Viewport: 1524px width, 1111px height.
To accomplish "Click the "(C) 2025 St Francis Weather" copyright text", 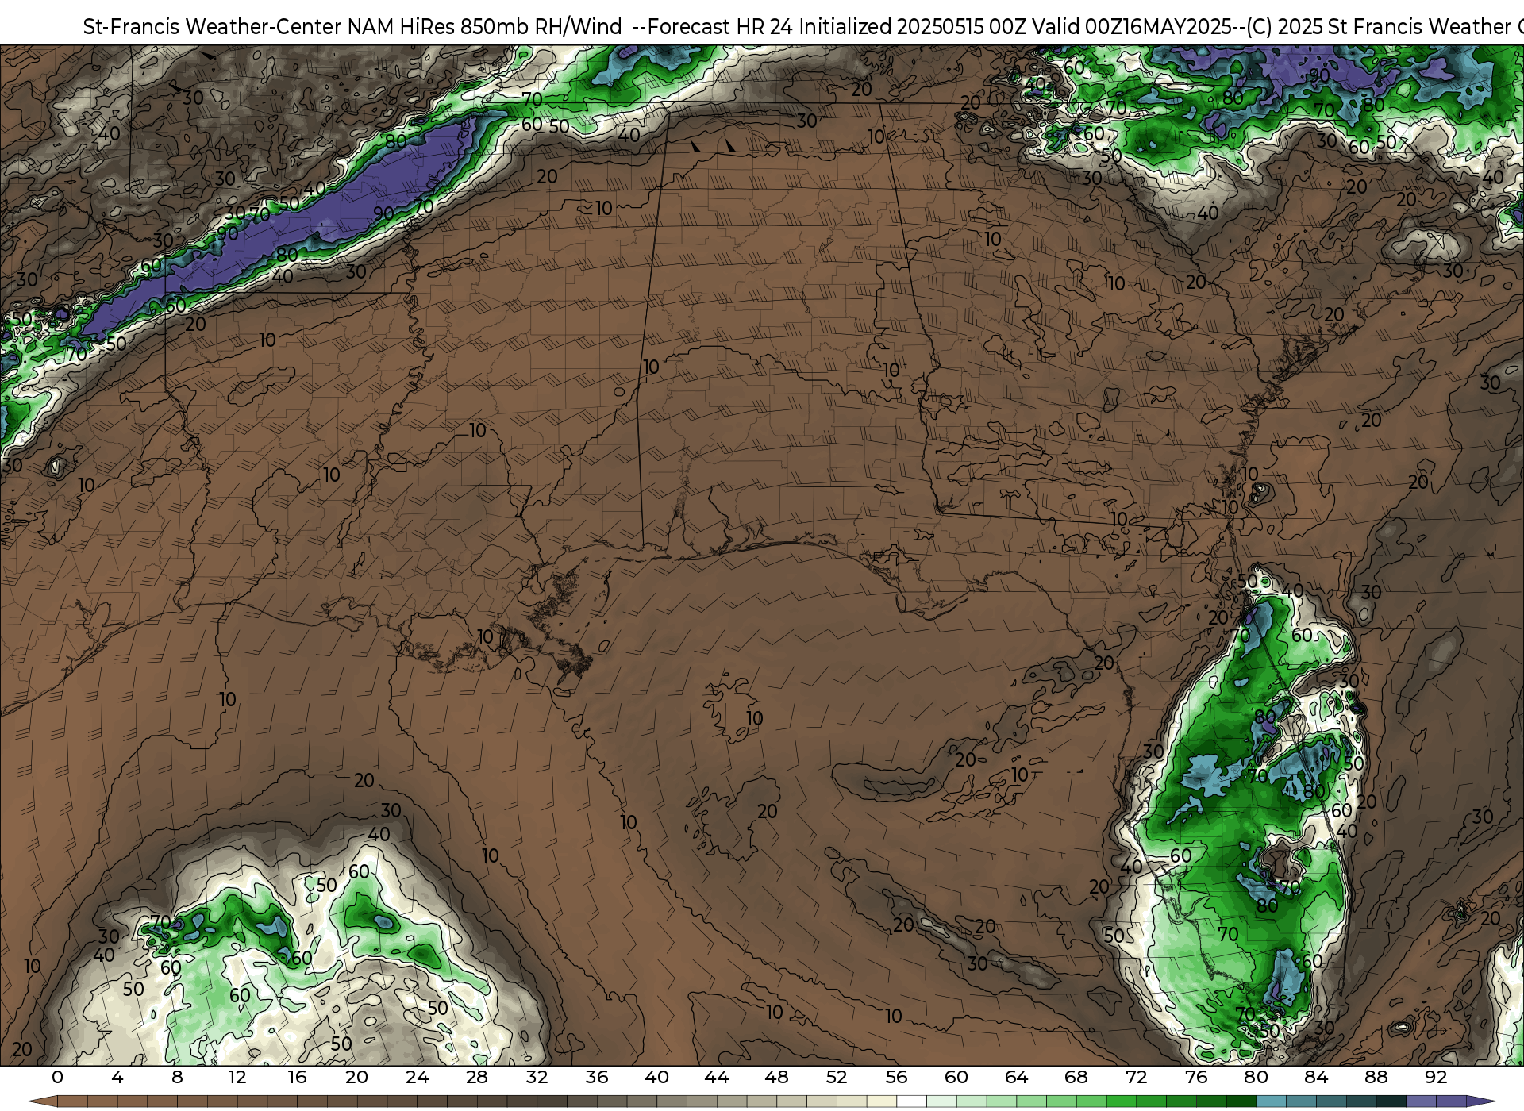I will [1379, 27].
